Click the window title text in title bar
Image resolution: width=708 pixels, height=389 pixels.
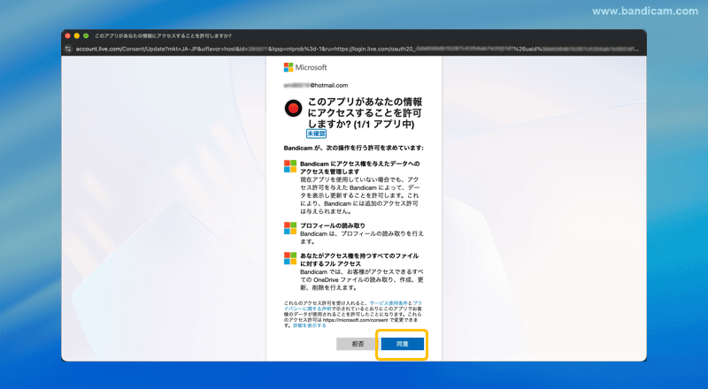coord(163,35)
